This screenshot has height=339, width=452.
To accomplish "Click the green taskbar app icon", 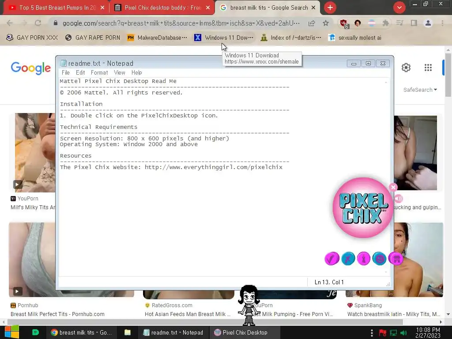I will point(35,332).
